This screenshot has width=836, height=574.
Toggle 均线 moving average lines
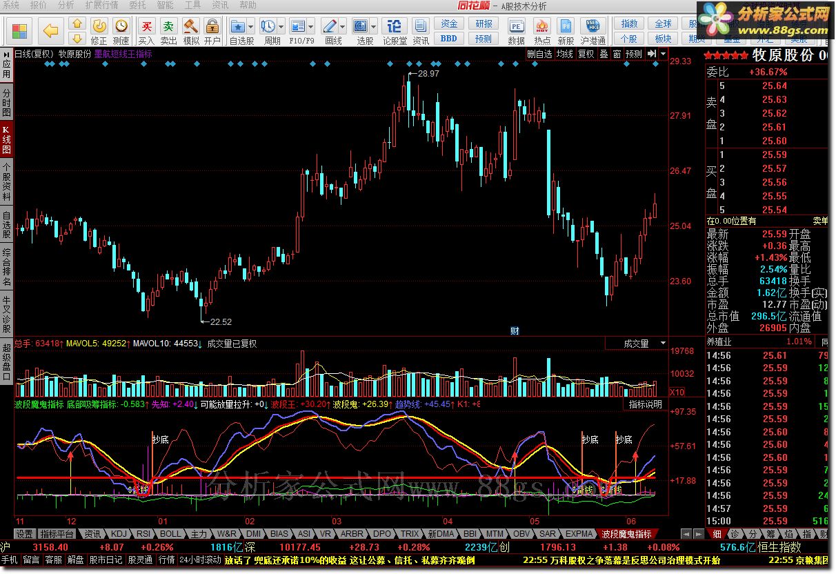[565, 54]
